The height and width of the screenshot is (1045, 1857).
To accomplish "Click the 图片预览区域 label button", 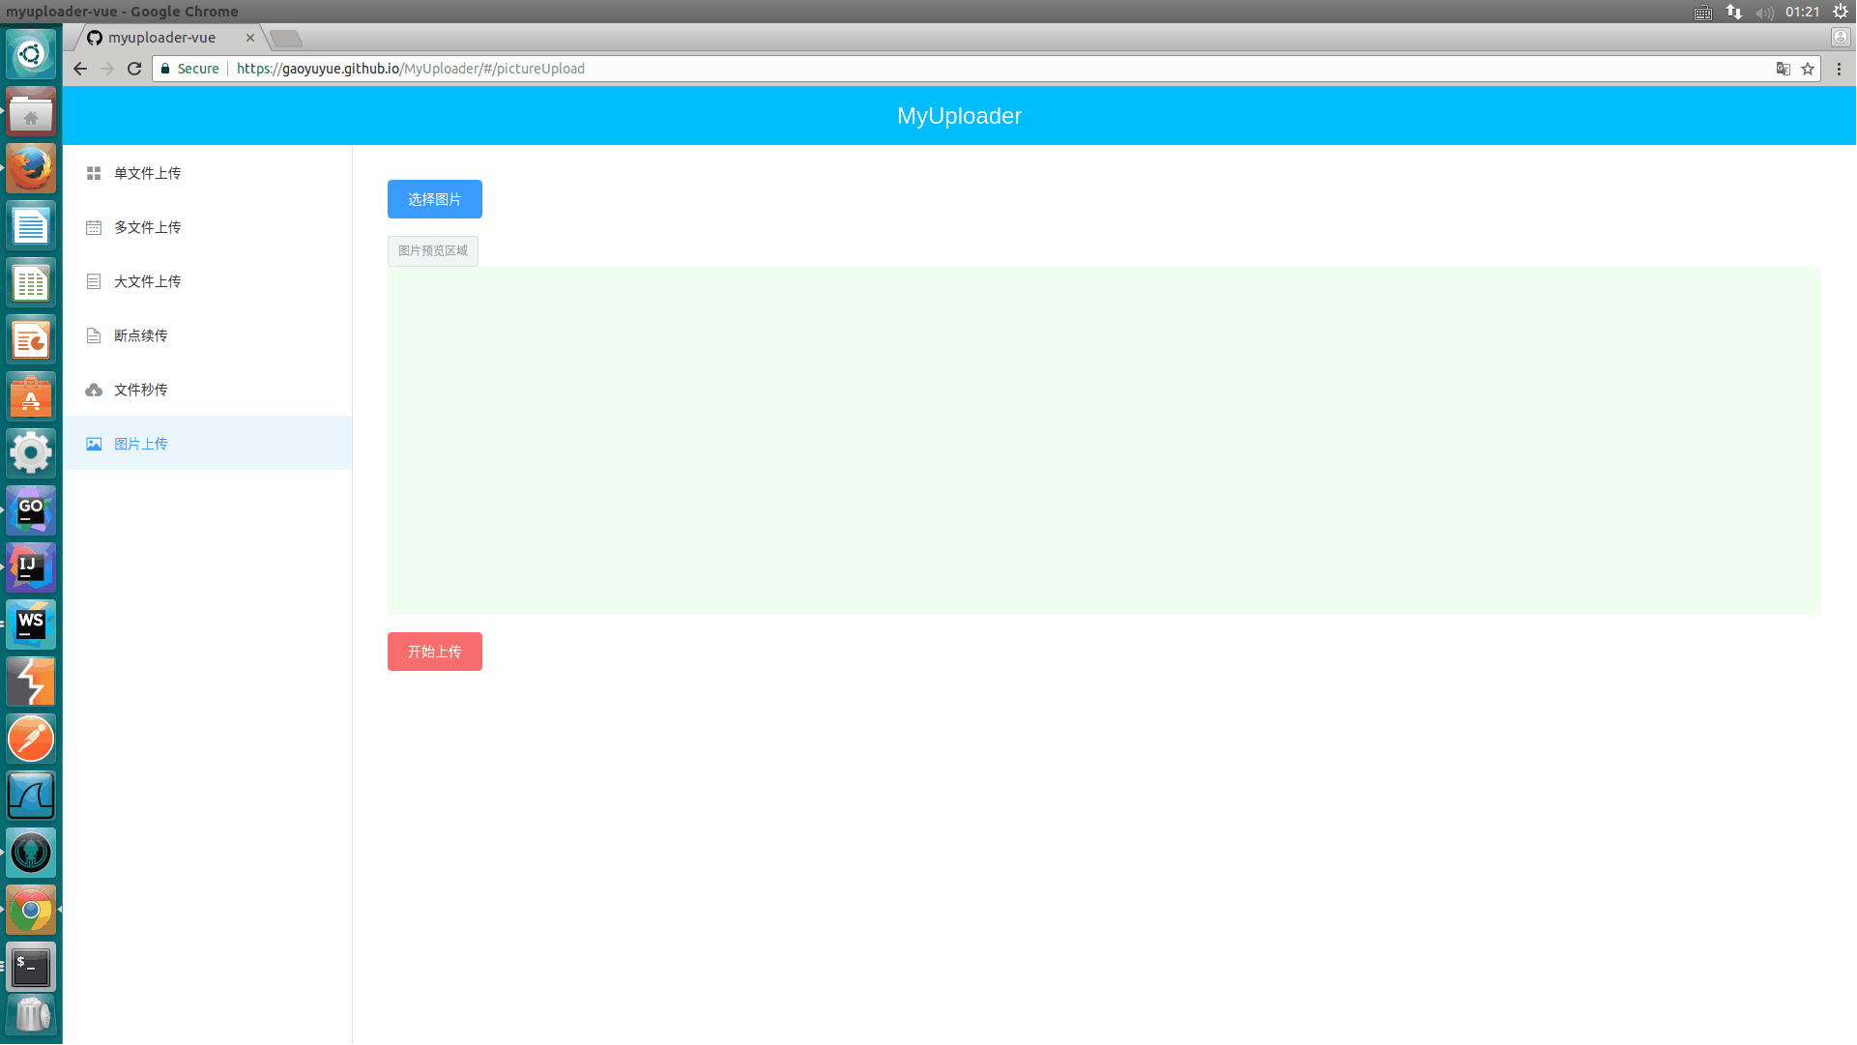I will 432,251.
